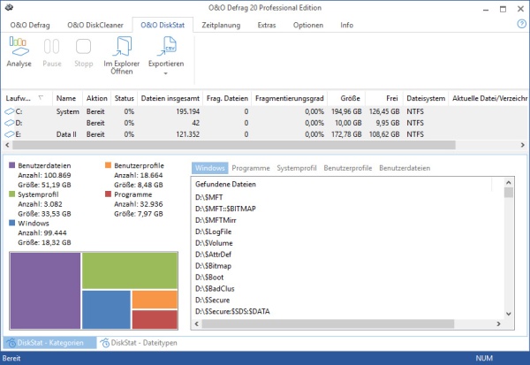Select drive D: icon

(10, 123)
